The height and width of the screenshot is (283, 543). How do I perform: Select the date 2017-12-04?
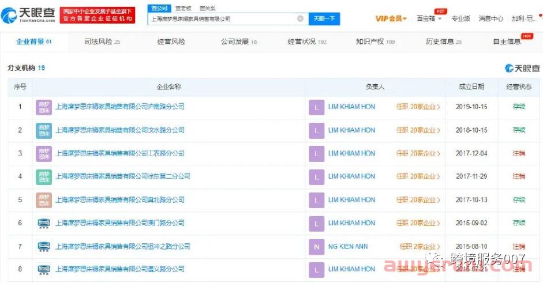(x=471, y=154)
